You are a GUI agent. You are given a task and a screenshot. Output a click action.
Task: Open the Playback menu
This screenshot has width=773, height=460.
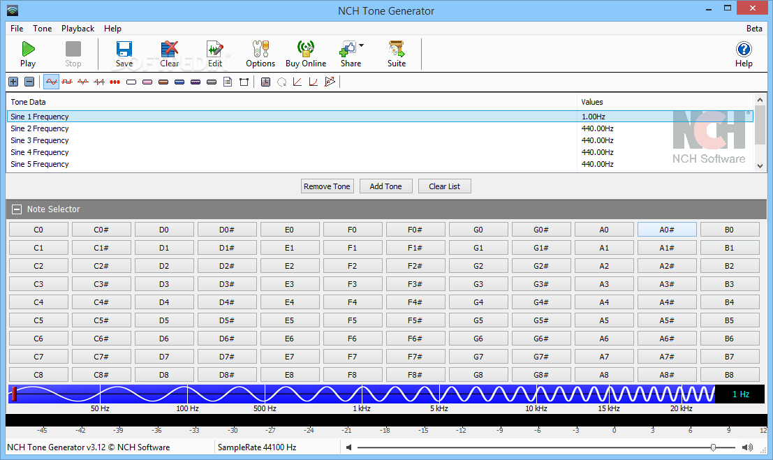point(78,29)
